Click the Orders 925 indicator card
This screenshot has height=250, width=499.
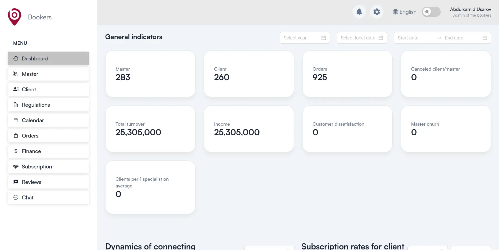click(x=347, y=74)
